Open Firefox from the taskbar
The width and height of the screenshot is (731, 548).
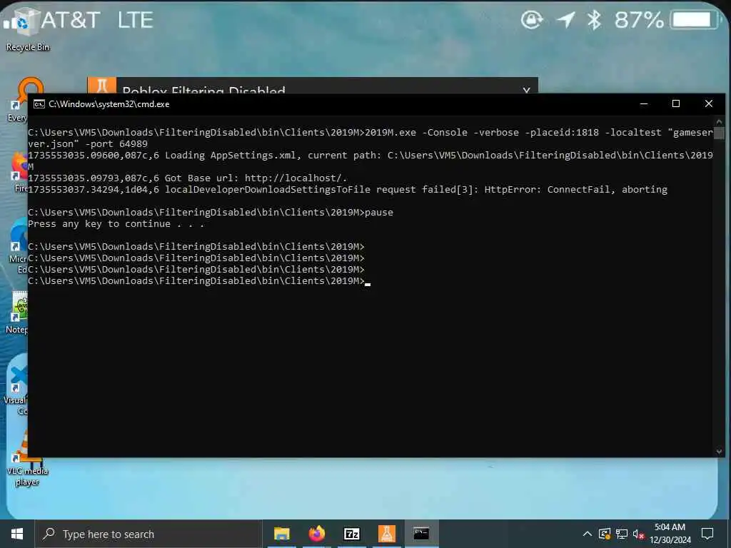click(x=316, y=534)
